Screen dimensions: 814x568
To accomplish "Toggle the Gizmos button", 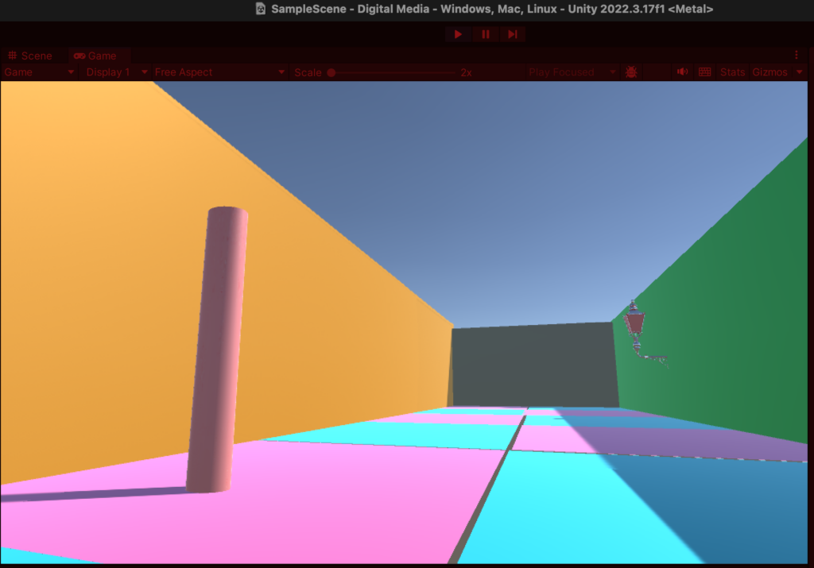I will 769,72.
